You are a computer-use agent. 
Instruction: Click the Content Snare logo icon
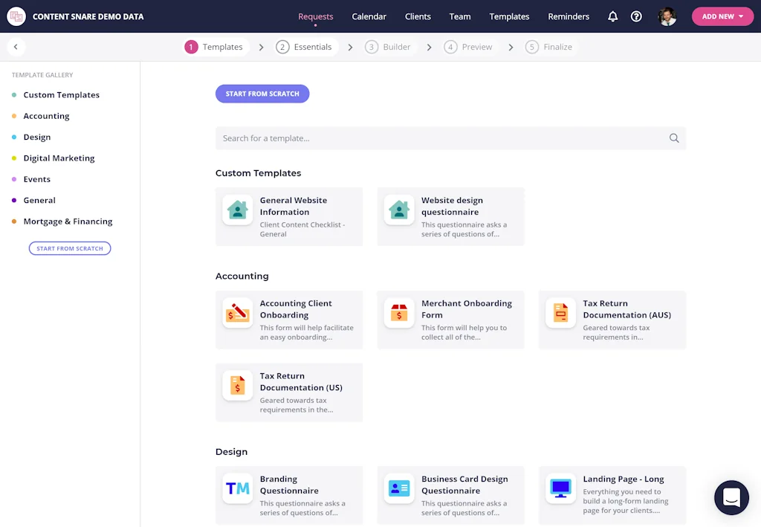[x=16, y=16]
